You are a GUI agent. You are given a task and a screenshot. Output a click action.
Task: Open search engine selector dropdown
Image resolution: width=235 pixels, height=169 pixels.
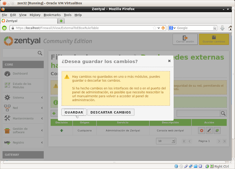point(172,28)
